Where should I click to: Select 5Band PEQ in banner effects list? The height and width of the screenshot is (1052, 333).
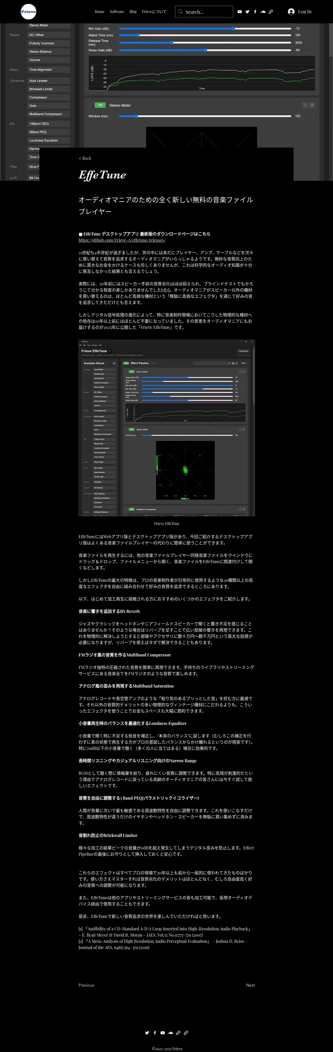pyautogui.click(x=48, y=132)
